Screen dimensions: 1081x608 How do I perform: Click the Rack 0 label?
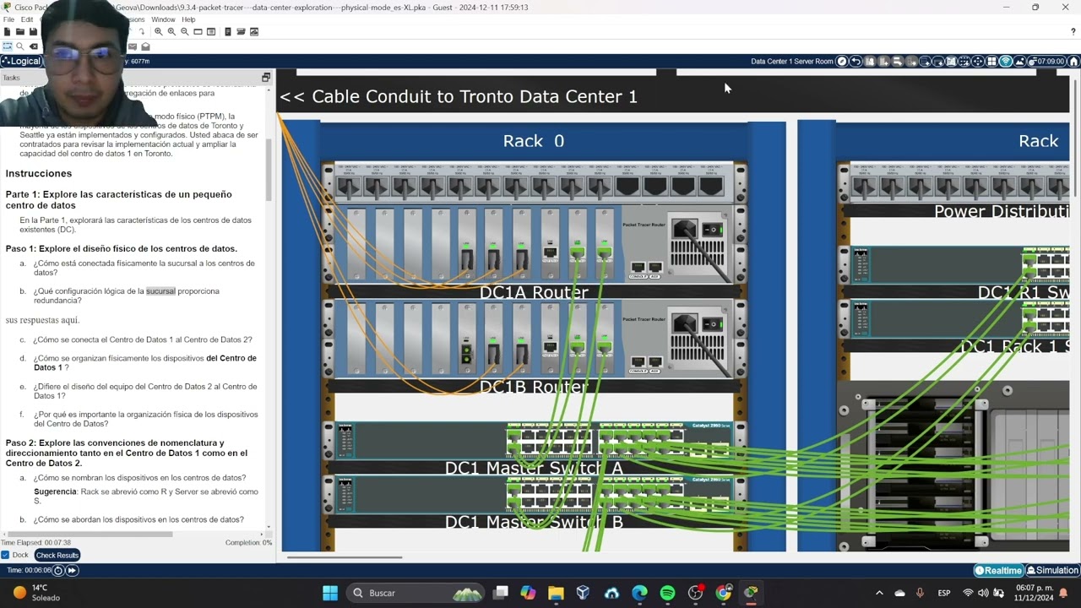[x=534, y=141]
